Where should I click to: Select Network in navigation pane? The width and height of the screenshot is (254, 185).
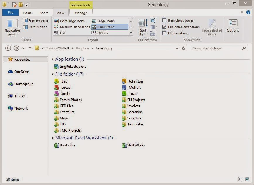pos(18,108)
